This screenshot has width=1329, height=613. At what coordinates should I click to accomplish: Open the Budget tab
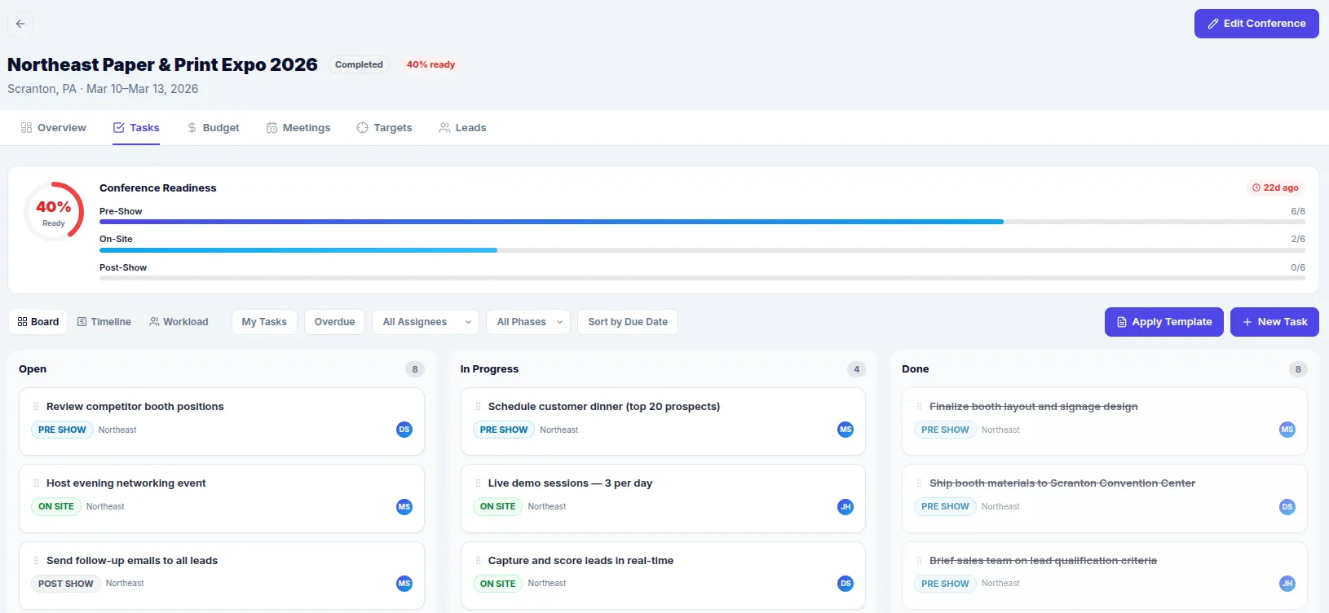pyautogui.click(x=213, y=128)
